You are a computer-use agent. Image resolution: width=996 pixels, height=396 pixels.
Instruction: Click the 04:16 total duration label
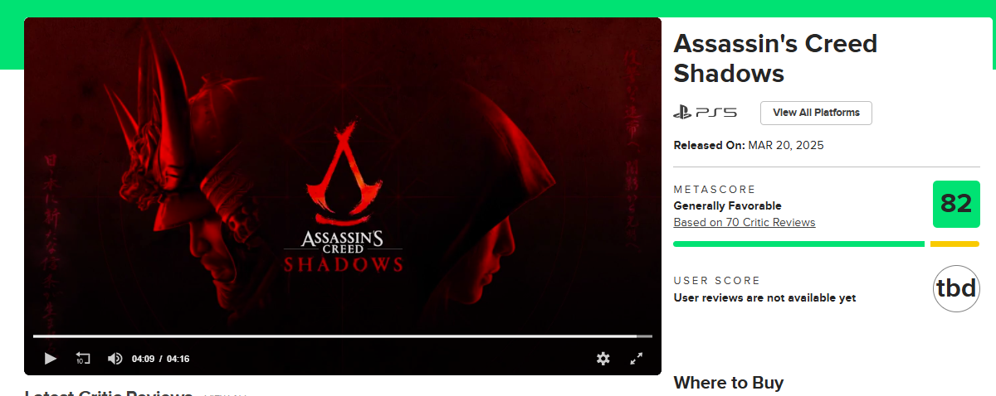178,359
